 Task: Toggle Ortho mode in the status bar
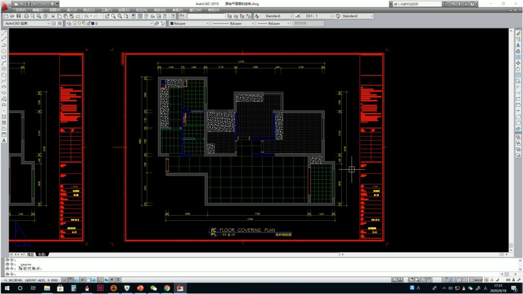point(77,280)
